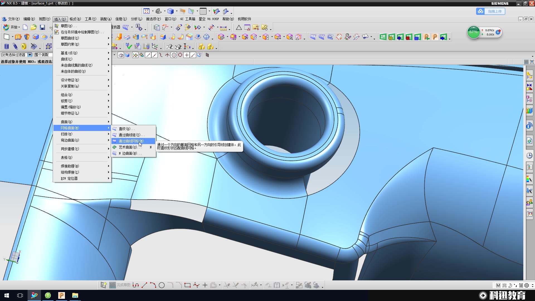The image size is (535, 301).
Task: Open 扫掠 submenu in Insert menu
Action: (x=67, y=134)
